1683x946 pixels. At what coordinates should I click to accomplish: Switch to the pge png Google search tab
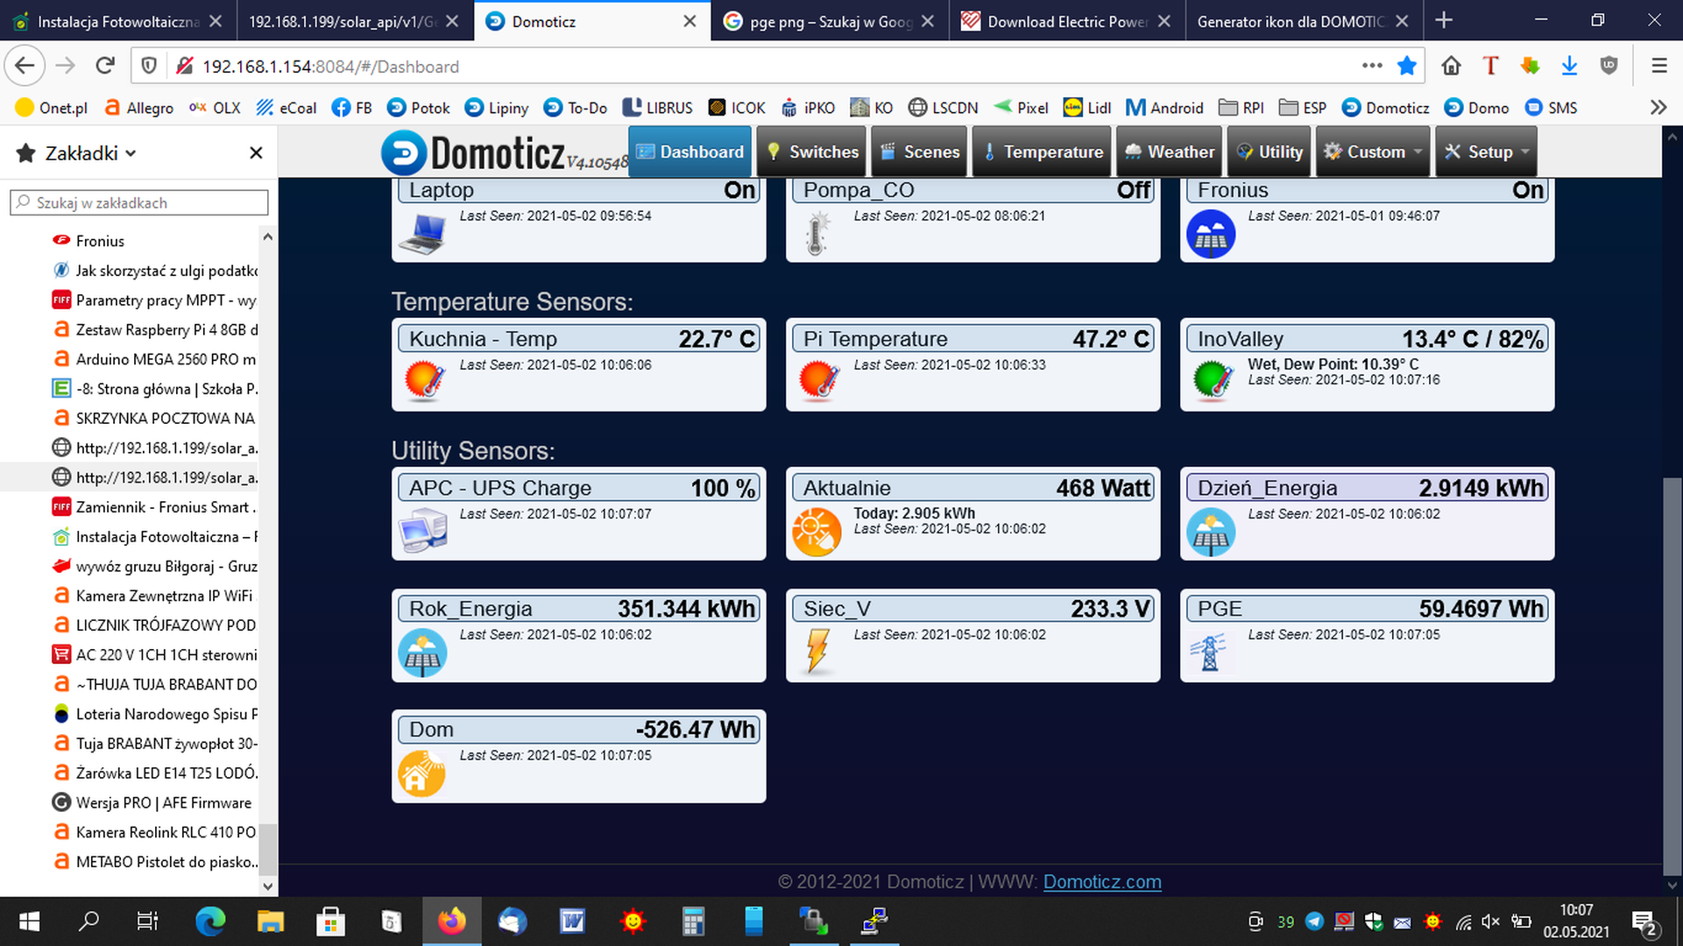pos(830,21)
